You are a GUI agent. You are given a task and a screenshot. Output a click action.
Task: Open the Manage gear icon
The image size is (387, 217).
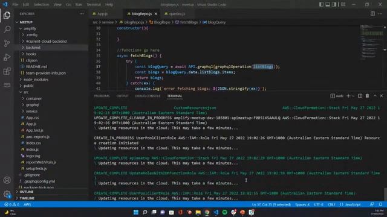pyautogui.click(x=7, y=194)
